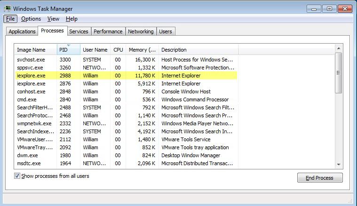Click the scrollbar down arrow
The width and height of the screenshot is (357, 206).
338,164
